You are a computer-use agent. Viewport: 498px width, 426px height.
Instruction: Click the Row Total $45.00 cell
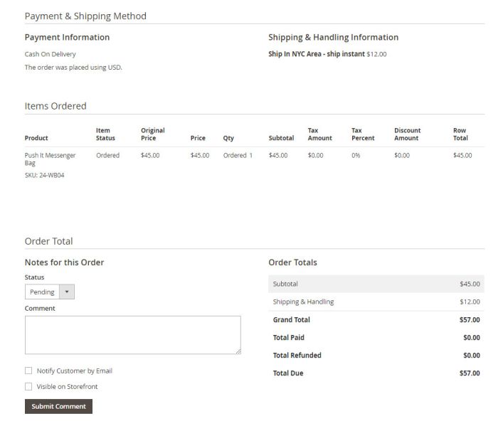tap(462, 155)
